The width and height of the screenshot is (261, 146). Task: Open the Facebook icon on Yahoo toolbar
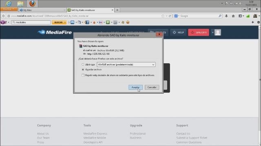87,22
